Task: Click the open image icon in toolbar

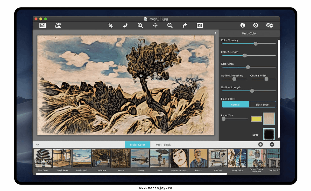Action: (x=43, y=25)
